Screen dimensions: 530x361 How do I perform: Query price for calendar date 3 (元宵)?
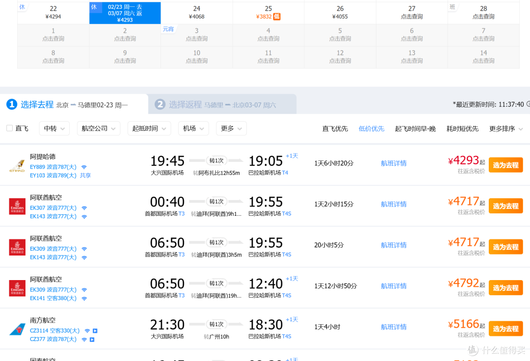197,35
